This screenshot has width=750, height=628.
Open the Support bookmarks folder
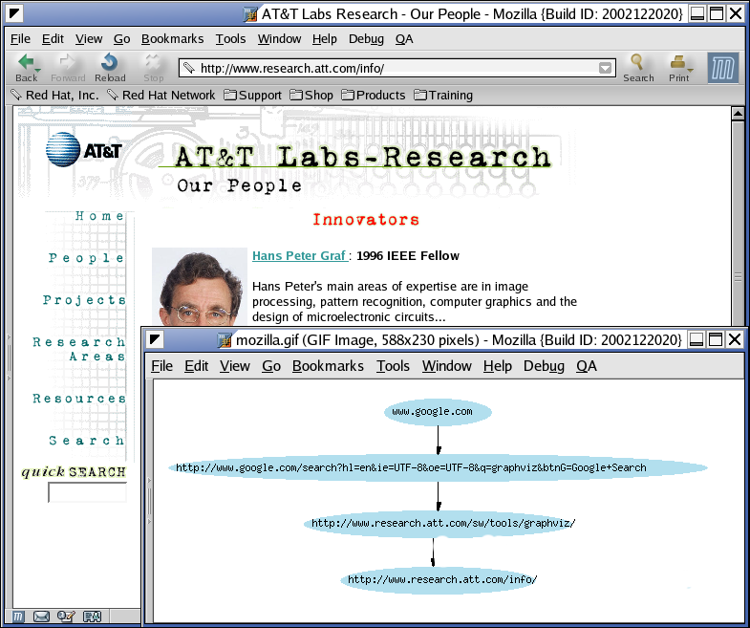tap(252, 95)
